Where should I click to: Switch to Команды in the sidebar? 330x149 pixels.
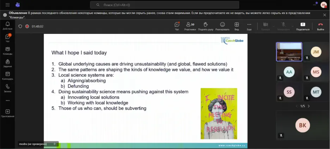[x=7, y=51]
